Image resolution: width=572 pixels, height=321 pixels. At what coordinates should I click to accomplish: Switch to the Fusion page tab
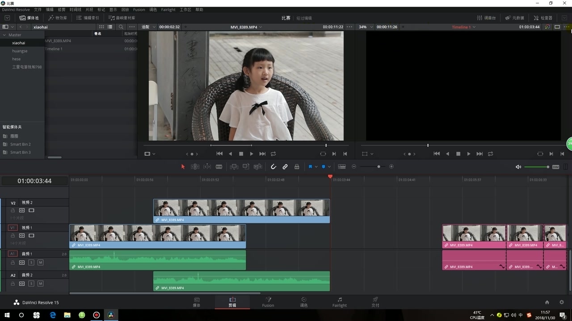(268, 302)
